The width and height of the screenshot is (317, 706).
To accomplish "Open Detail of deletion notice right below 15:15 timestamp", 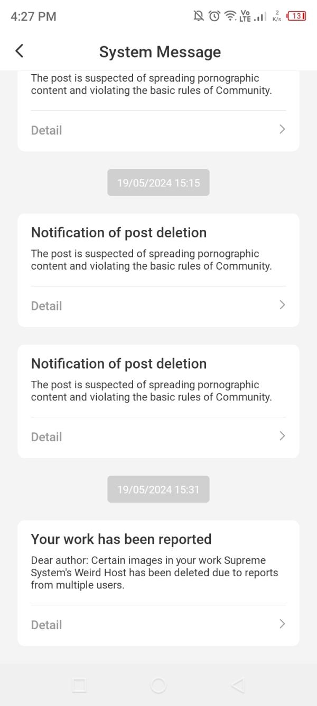I will 46,306.
